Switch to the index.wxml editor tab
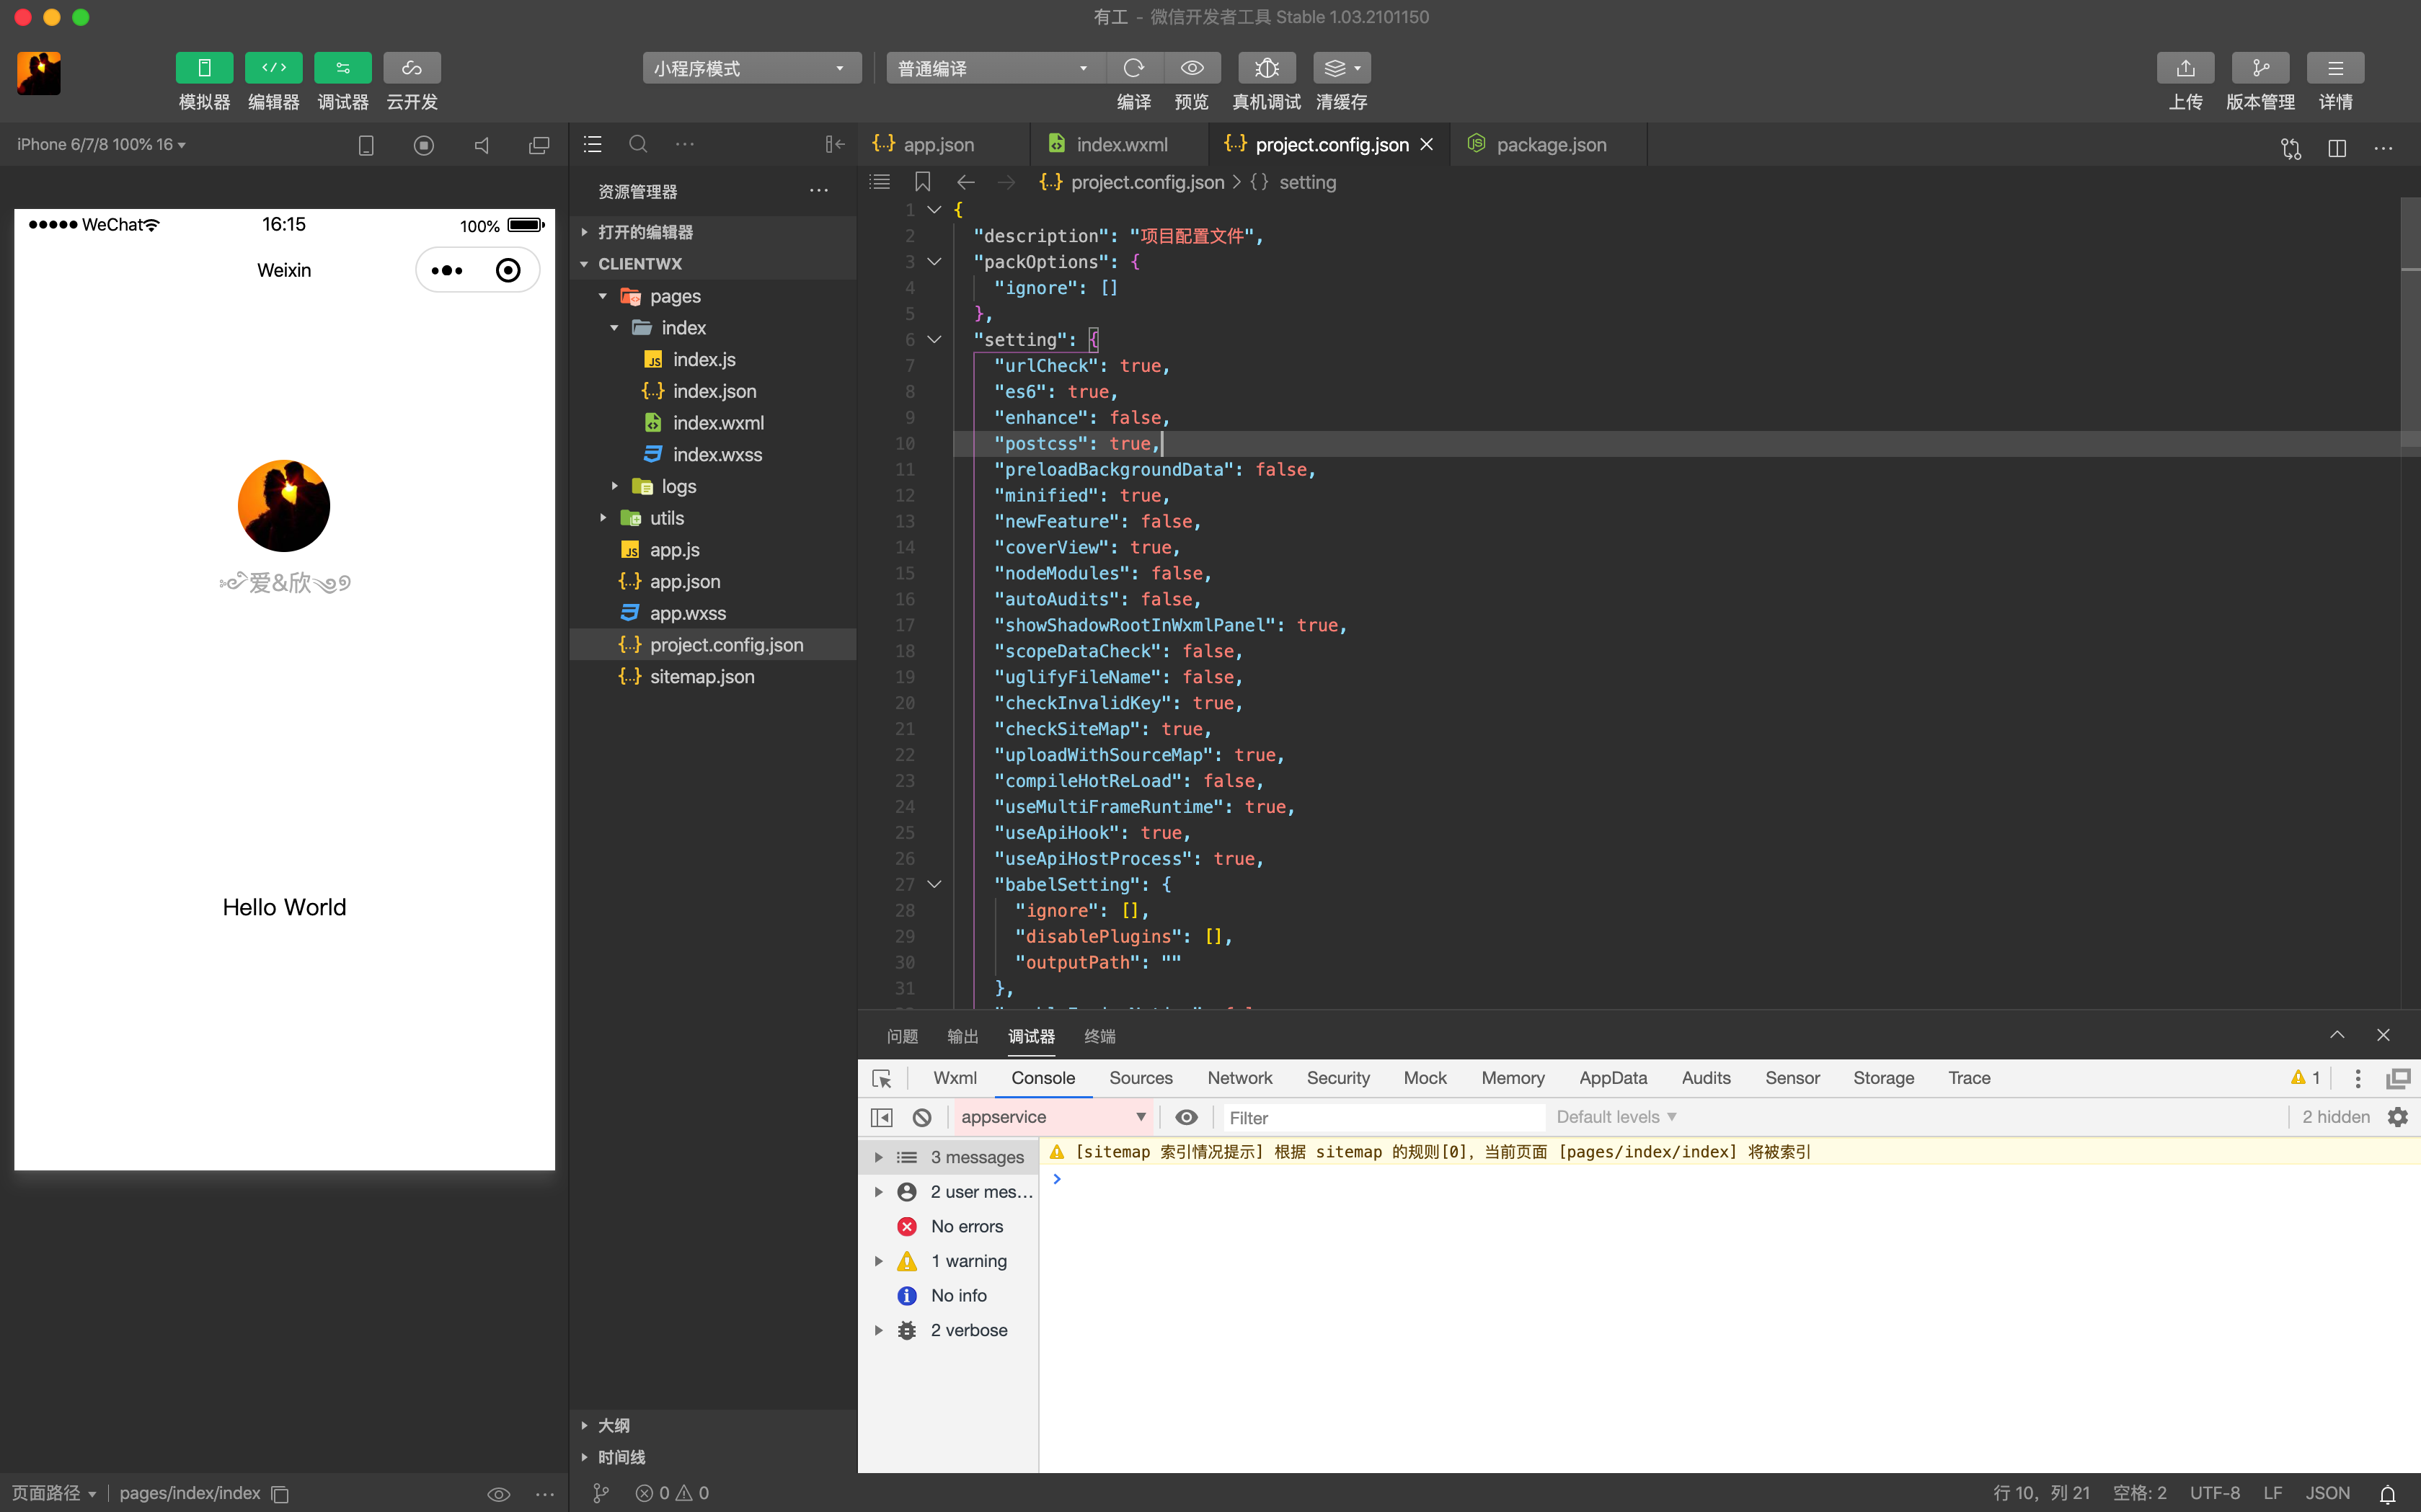2421x1512 pixels. point(1122,144)
